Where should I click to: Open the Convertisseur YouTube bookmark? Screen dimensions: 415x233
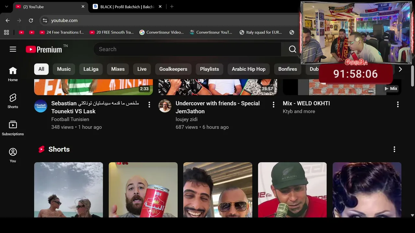click(211, 32)
